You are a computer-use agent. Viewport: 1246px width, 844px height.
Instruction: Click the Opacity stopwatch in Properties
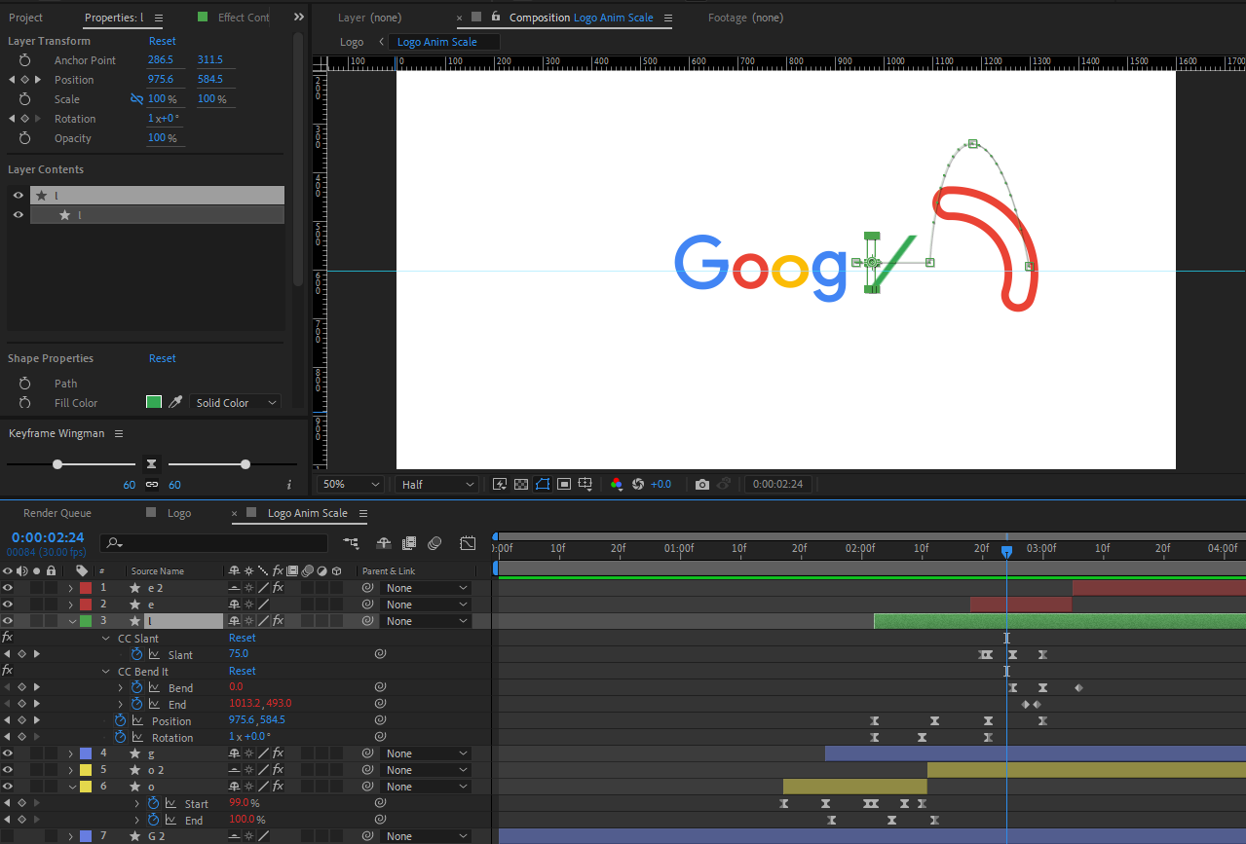pos(24,138)
